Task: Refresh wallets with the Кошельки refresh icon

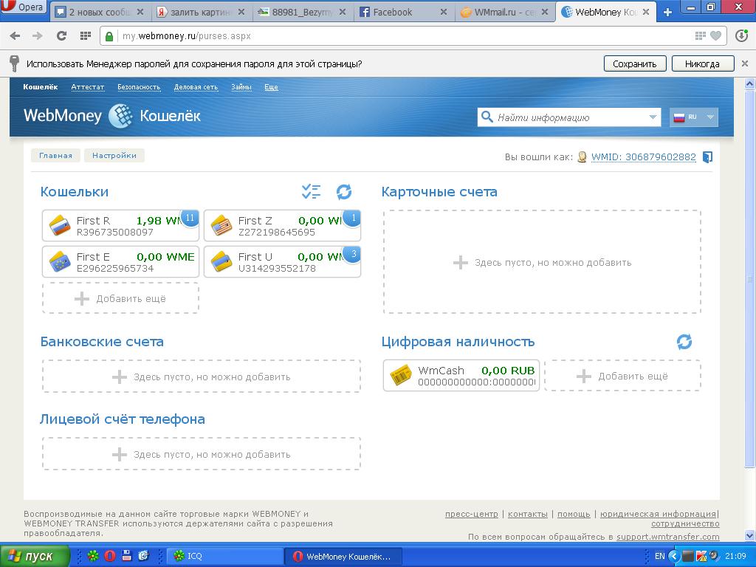Action: pyautogui.click(x=344, y=192)
